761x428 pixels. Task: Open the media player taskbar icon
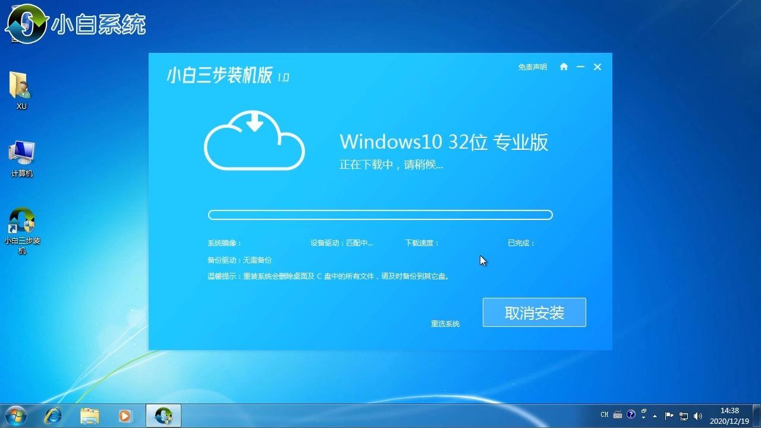pyautogui.click(x=125, y=415)
